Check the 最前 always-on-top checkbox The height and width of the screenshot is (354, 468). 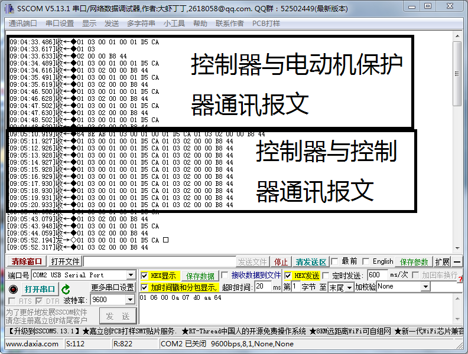coord(334,261)
